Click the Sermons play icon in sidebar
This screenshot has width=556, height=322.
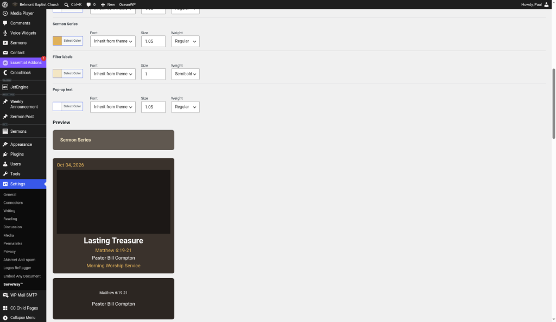[5, 43]
